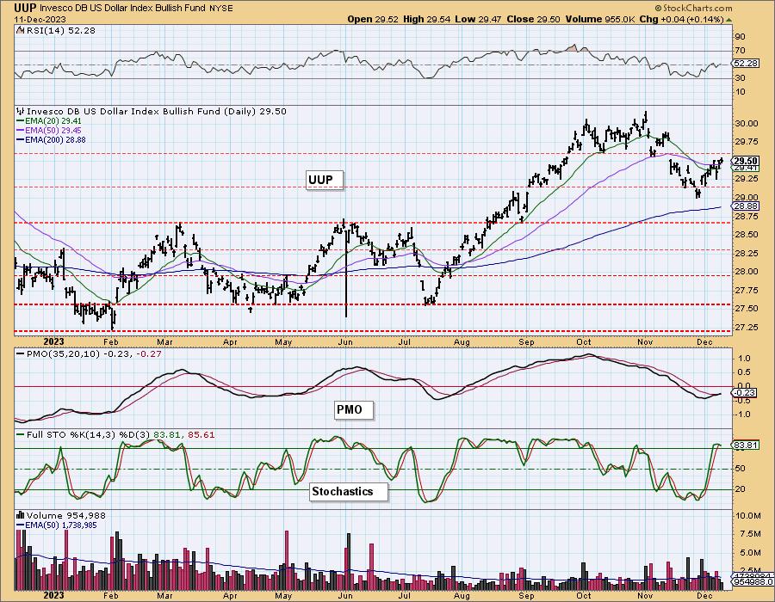Click the RSI(14) 52.28 legend text
This screenshot has width=775, height=602.
tap(60, 31)
